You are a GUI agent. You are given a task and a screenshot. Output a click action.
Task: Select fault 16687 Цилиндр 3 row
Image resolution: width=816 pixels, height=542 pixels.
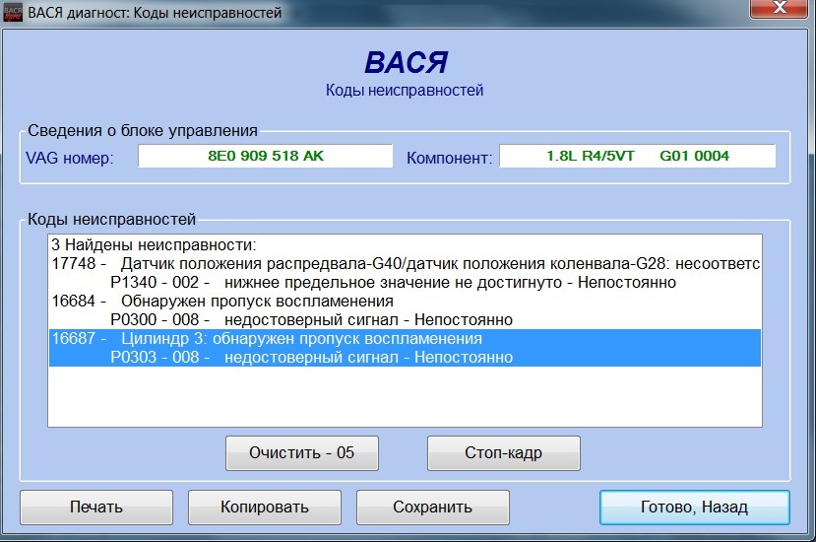point(405,339)
